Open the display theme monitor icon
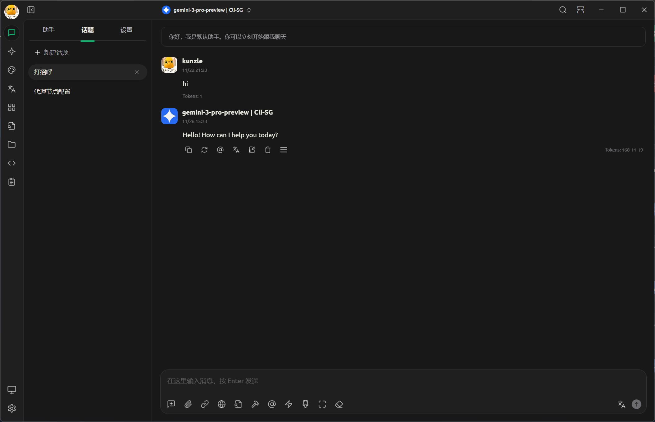 11,389
